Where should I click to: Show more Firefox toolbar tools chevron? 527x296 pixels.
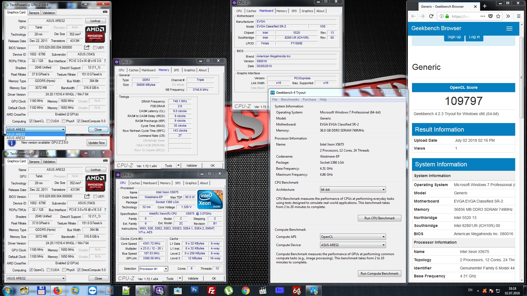pyautogui.click(x=508, y=16)
